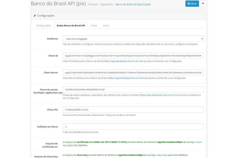The width and height of the screenshot is (238, 158).
Task: Click the 'Client Secret' field label
Action: [51, 73]
